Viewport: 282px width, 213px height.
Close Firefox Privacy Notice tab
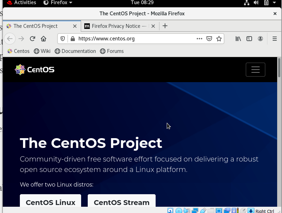(x=153, y=26)
